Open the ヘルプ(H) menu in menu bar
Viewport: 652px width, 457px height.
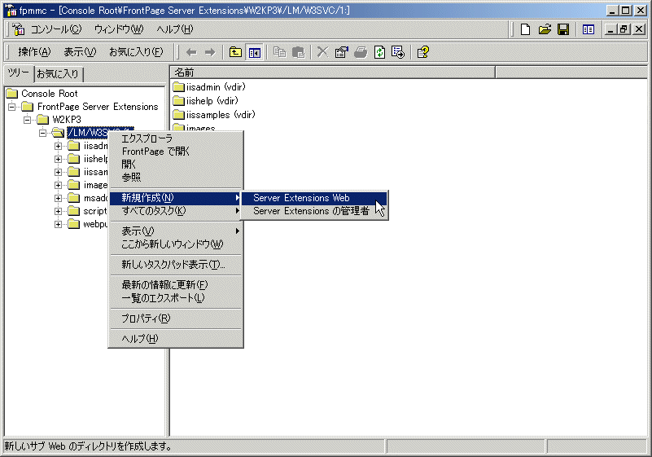coord(175,29)
